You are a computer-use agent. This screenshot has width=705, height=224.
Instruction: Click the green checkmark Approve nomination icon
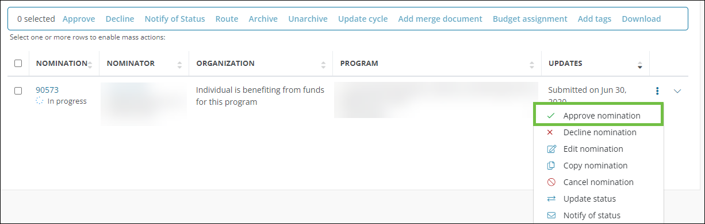551,116
